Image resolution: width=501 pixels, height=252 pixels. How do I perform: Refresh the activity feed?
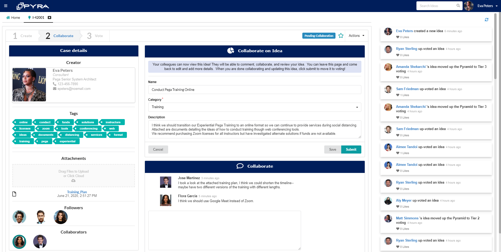coord(487,20)
